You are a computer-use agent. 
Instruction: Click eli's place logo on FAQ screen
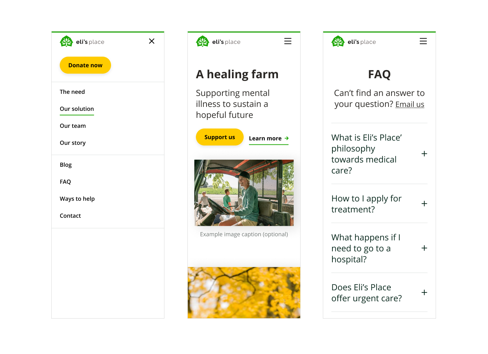(354, 41)
